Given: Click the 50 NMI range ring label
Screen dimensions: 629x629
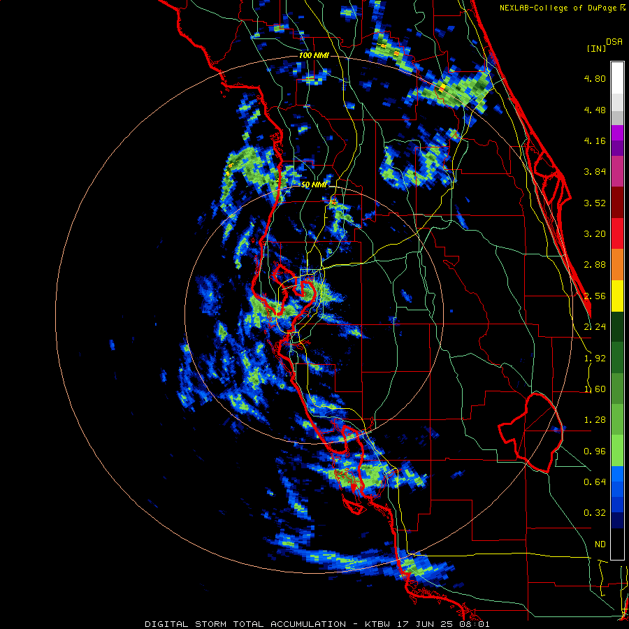Looking at the screenshot, I should [314, 185].
